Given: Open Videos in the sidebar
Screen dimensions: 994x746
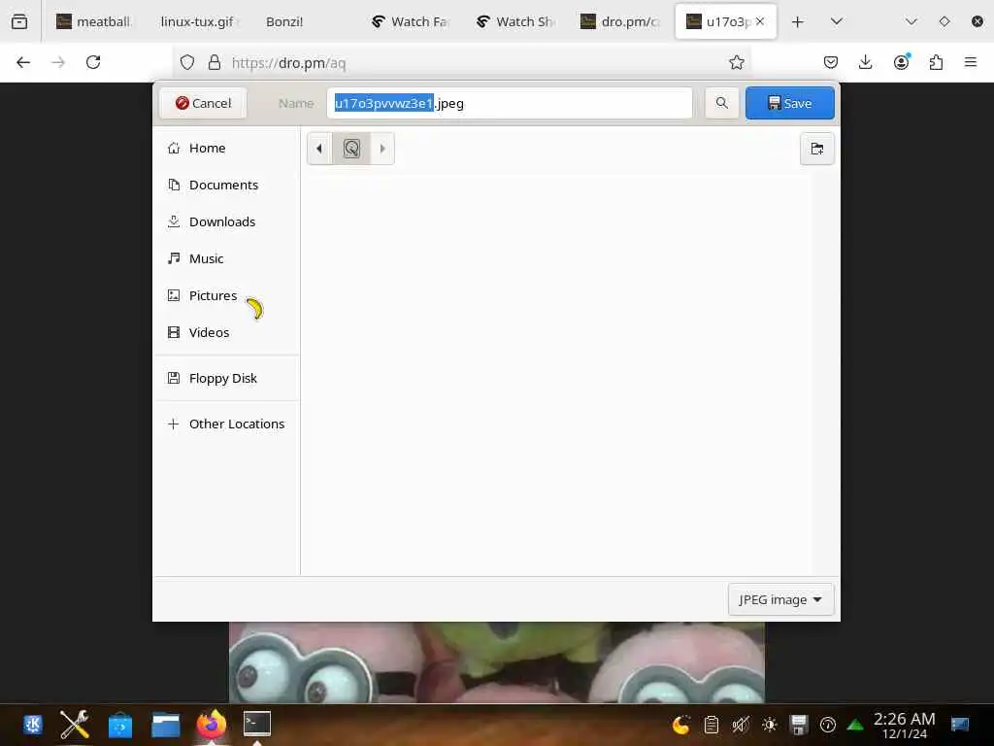Looking at the screenshot, I should point(226,332).
